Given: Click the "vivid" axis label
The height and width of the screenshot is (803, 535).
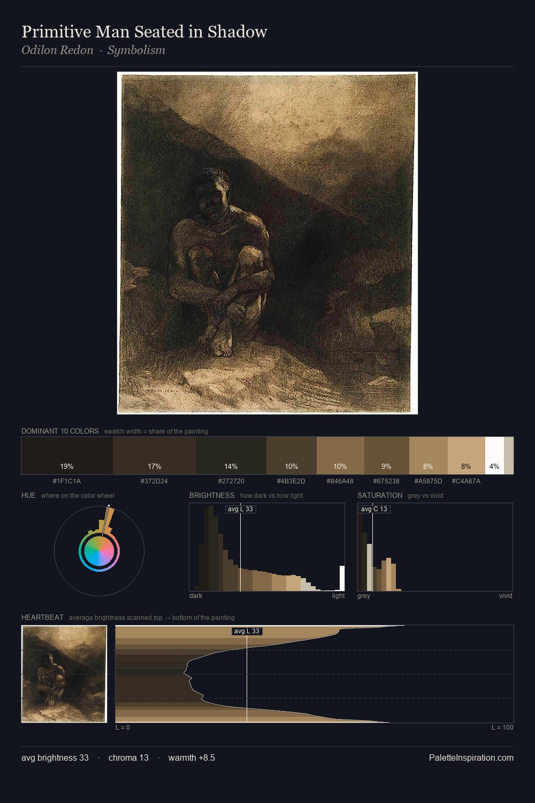Looking at the screenshot, I should pyautogui.click(x=506, y=596).
